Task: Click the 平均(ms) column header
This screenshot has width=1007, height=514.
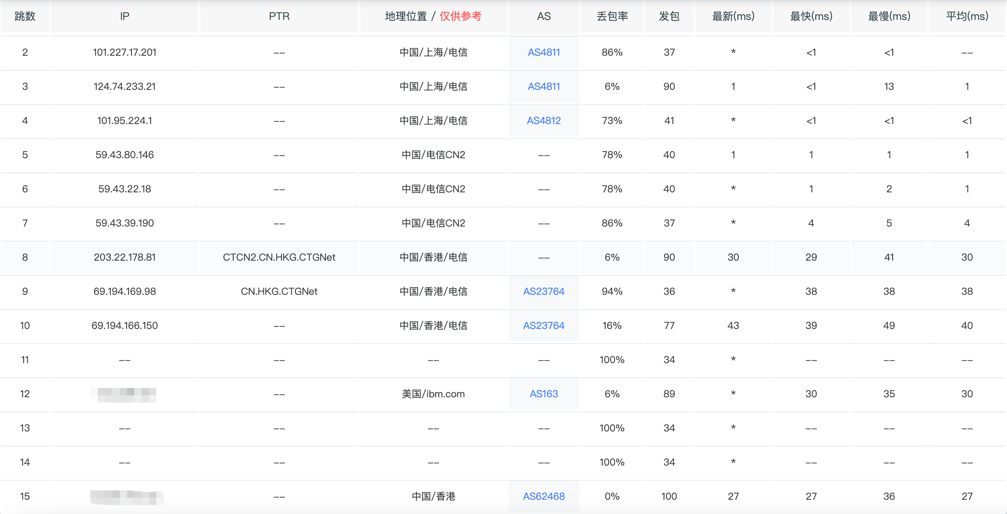Action: pyautogui.click(x=967, y=16)
